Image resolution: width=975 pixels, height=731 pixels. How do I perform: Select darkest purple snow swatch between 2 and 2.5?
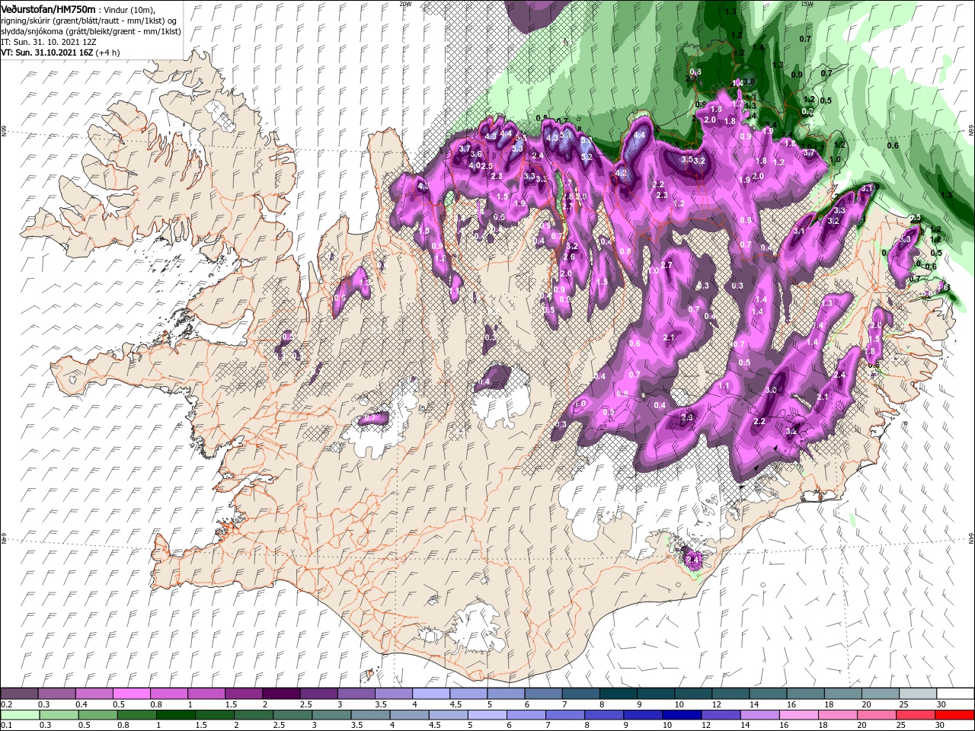pos(282,694)
